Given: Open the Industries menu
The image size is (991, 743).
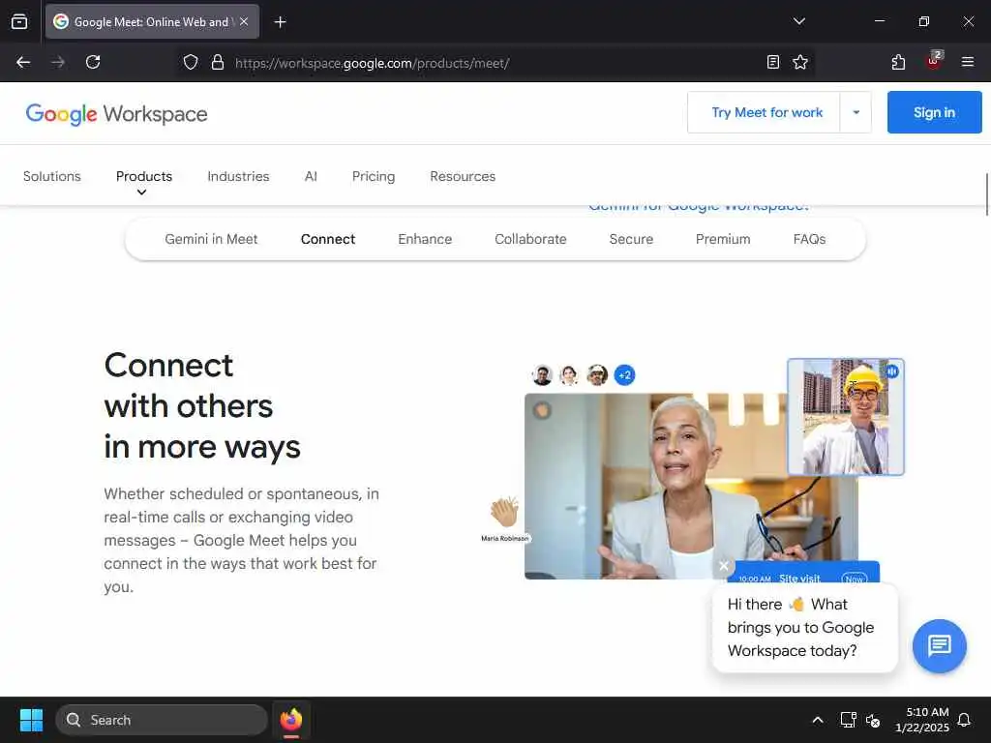Looking at the screenshot, I should coord(238,176).
